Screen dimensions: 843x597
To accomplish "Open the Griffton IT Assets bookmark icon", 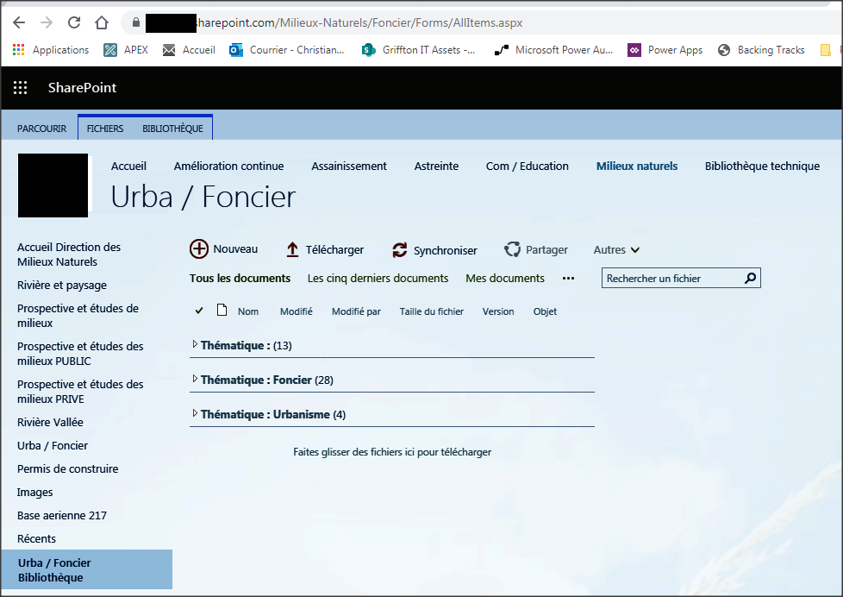I will click(368, 50).
